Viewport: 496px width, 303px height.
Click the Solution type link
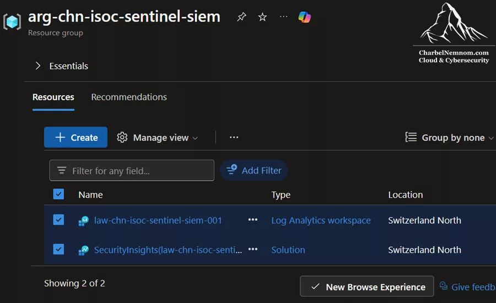pos(288,250)
